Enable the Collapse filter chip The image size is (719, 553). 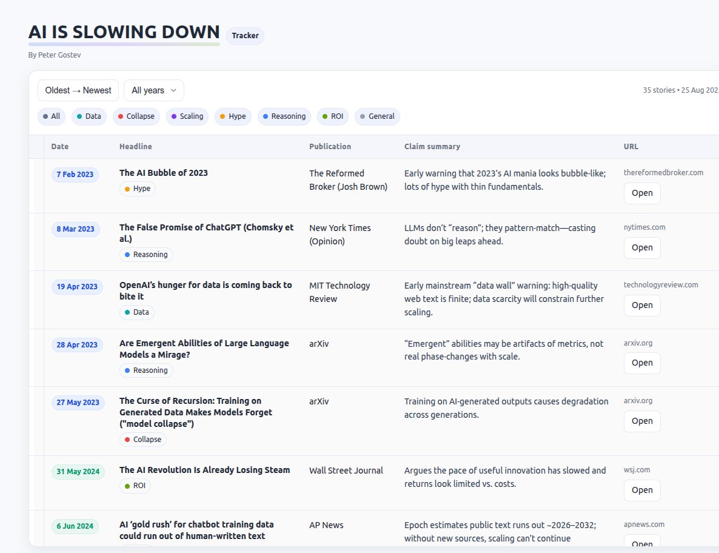136,116
